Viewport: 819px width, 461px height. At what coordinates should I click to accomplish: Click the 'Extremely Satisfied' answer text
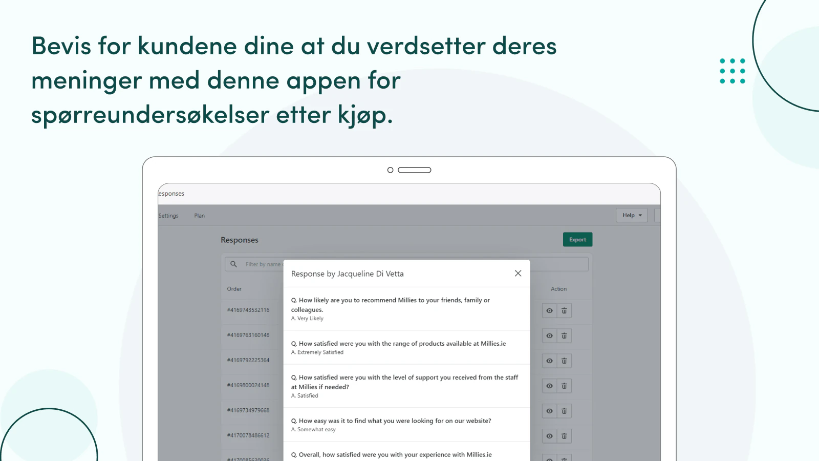coord(317,352)
